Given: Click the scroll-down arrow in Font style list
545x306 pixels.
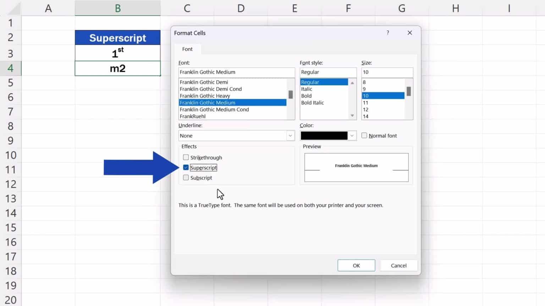Looking at the screenshot, I should [352, 115].
